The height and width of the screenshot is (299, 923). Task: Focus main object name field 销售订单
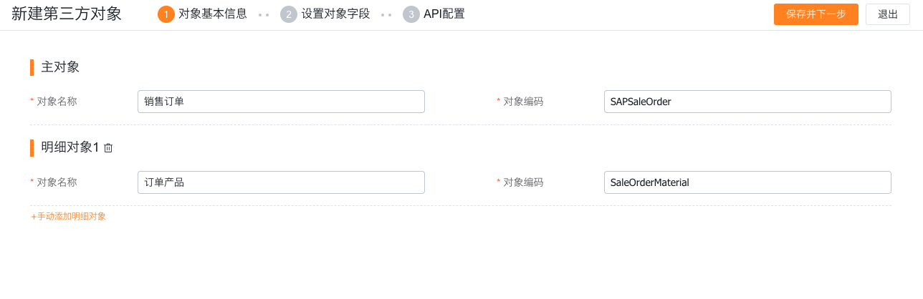coord(281,102)
